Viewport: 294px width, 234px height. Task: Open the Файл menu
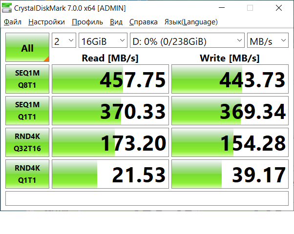point(13,22)
